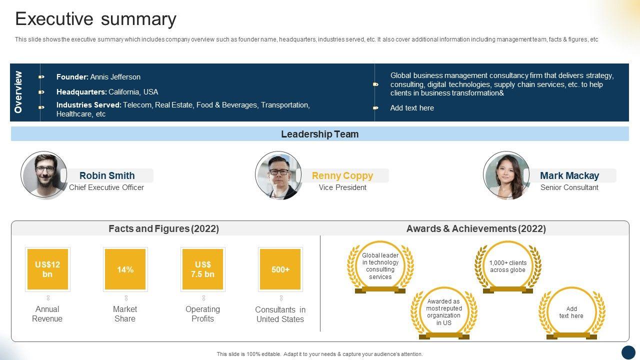Click the 'Executive summary' slide title

tap(95, 19)
